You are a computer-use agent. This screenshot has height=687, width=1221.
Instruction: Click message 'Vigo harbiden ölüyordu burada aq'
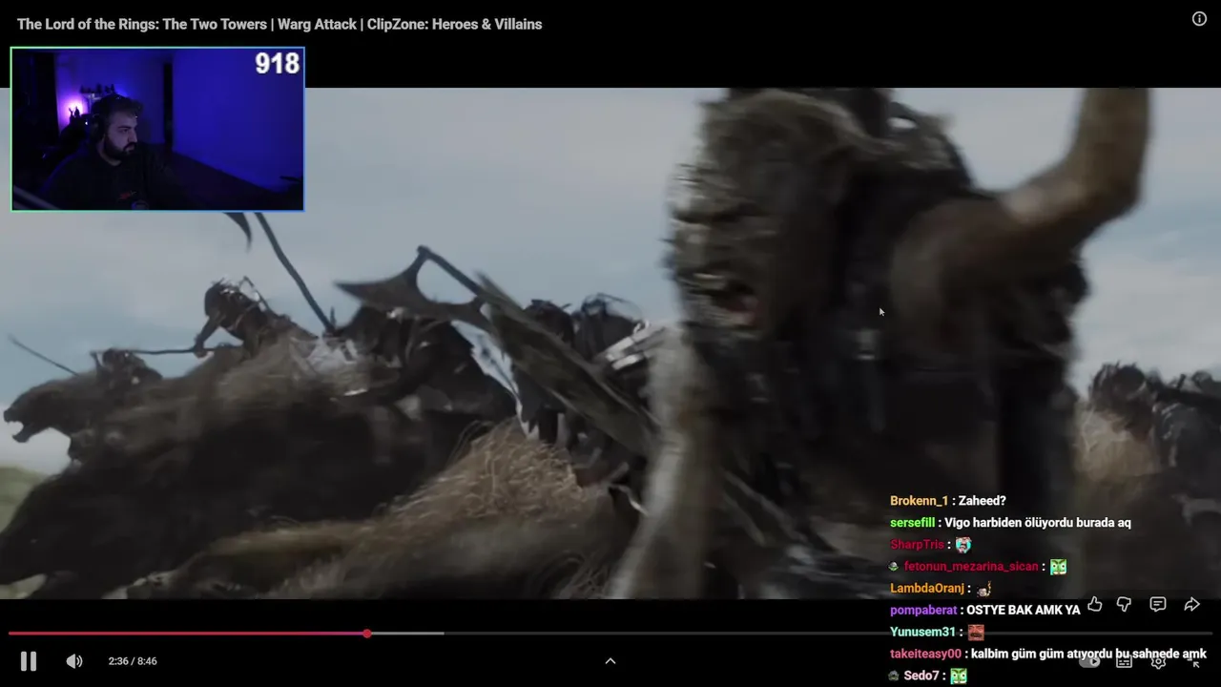(1038, 523)
